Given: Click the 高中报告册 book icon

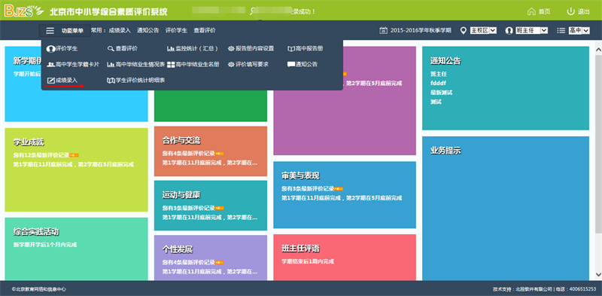Looking at the screenshot, I should (x=291, y=49).
